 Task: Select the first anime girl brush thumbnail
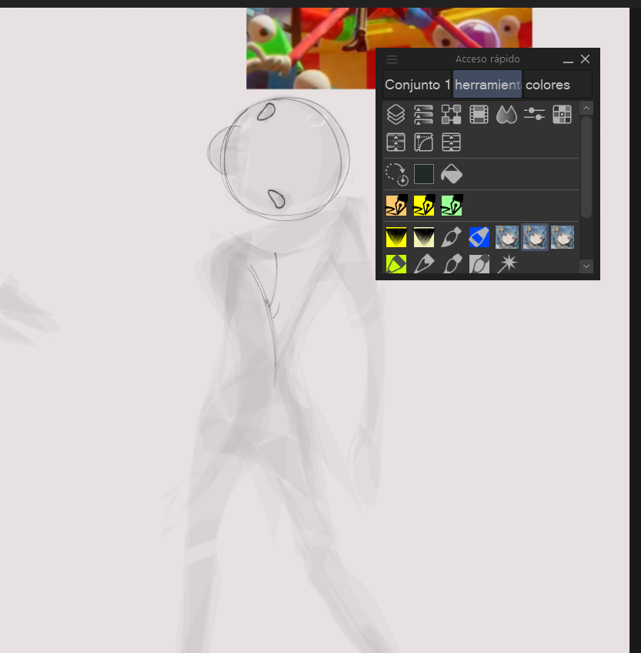coord(507,237)
